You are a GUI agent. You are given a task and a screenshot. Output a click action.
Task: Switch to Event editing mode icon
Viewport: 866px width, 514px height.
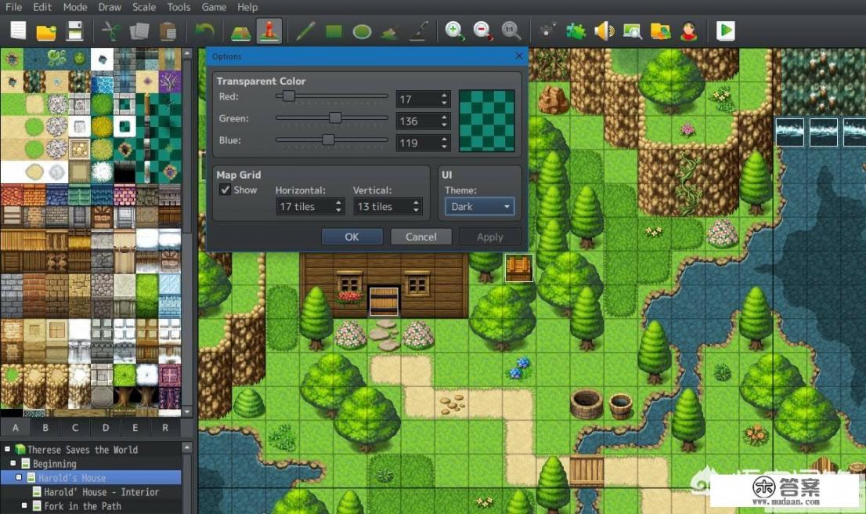(269, 31)
